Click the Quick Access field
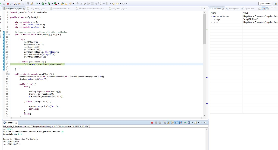Viewport: 278px width, 150px height. tap(265, 4)
